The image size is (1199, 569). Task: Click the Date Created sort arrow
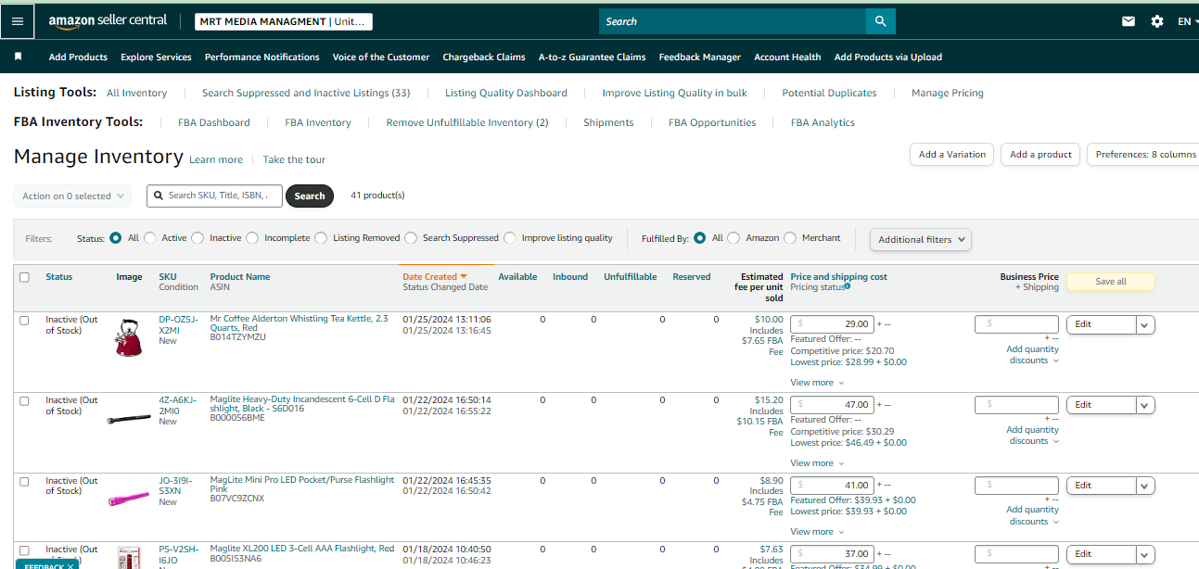pyautogui.click(x=464, y=276)
